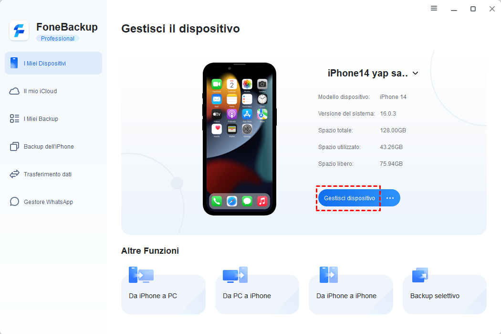
Task: Open the hamburger menu icon in title bar
Action: click(x=434, y=8)
